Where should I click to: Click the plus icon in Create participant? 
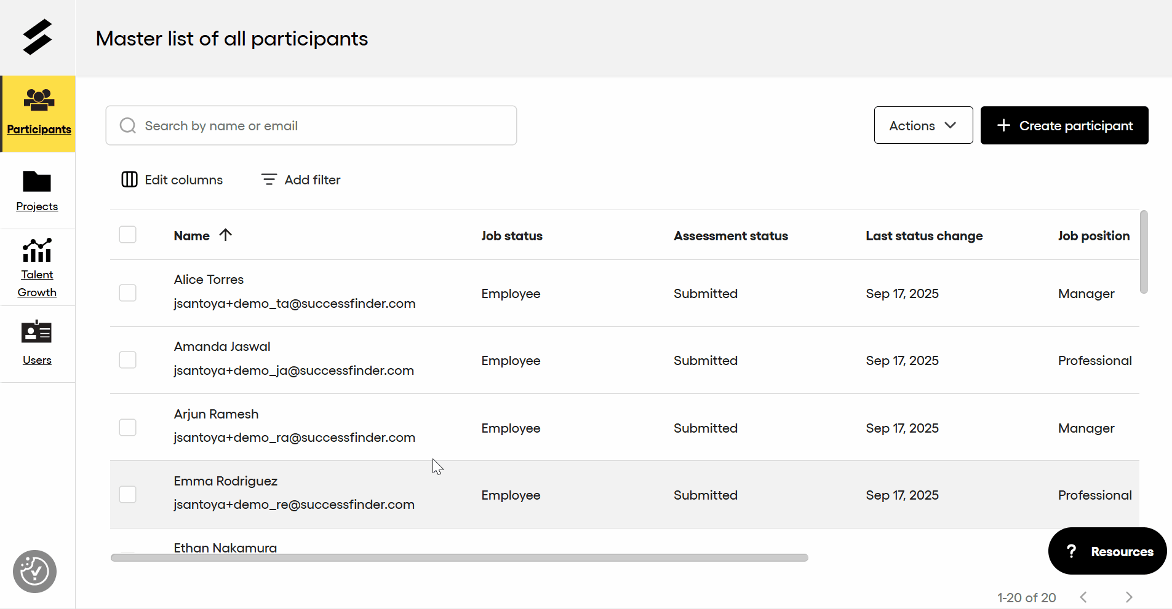pos(1003,125)
